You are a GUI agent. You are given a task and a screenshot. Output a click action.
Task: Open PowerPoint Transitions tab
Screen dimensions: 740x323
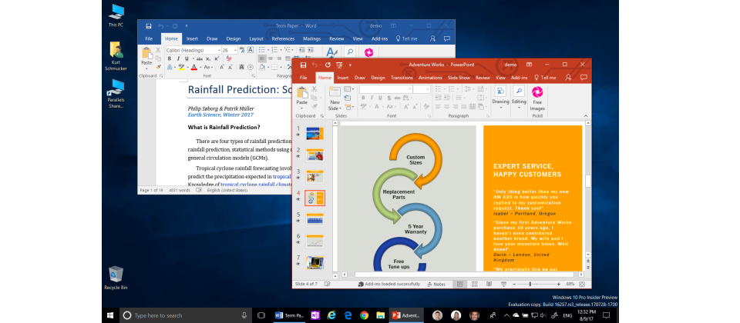coord(402,78)
